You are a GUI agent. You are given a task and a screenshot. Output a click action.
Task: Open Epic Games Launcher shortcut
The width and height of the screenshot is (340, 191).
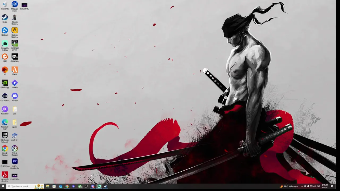(5, 137)
